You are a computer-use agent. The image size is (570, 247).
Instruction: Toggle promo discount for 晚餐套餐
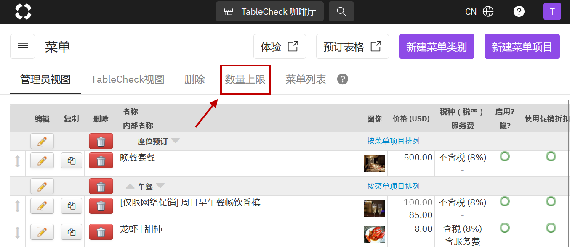coord(551,157)
